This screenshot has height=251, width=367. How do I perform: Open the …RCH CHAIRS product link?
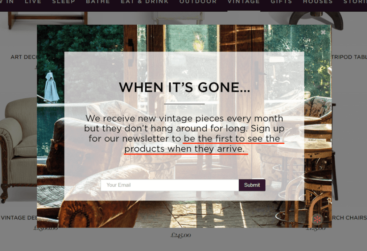tap(349, 218)
